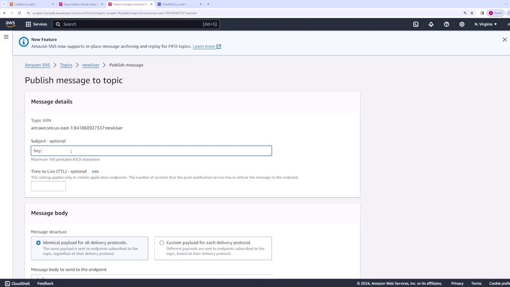Select Identical payload for all delivery protocols
The height and width of the screenshot is (287, 510).
(x=38, y=243)
